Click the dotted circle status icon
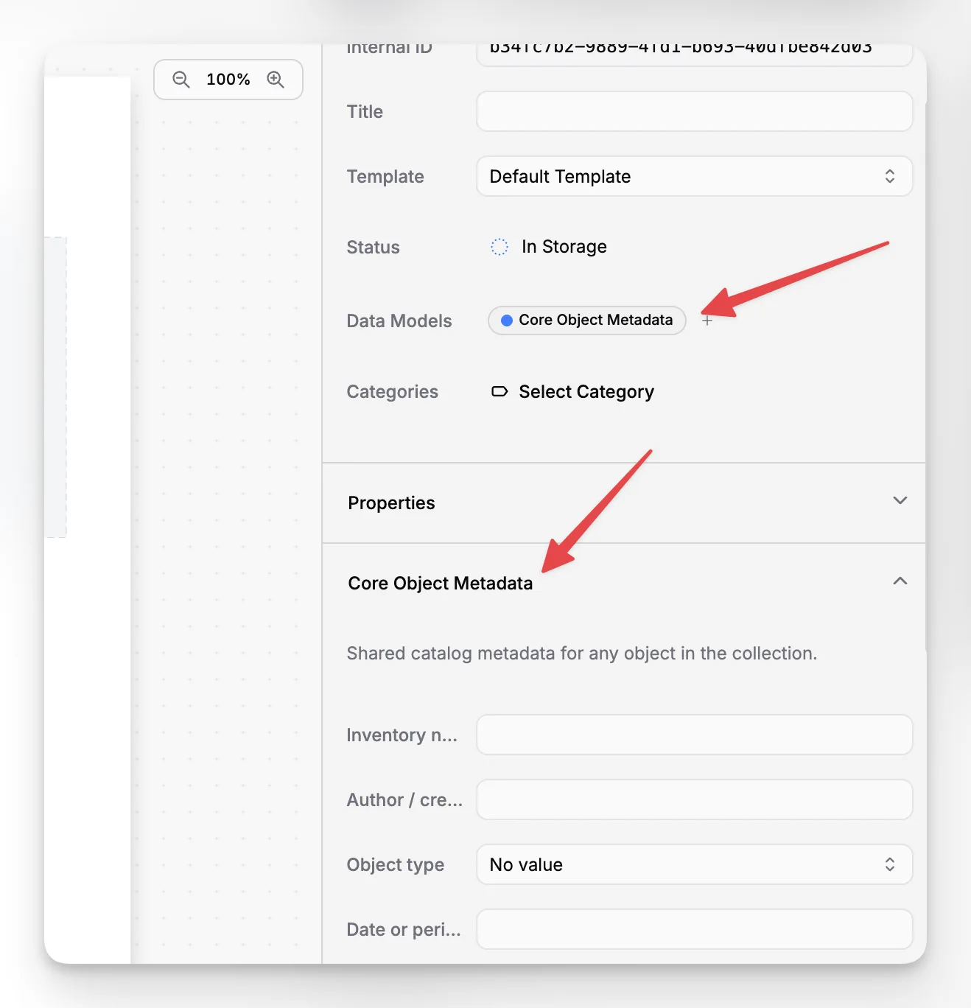This screenshot has height=1008, width=971. tap(499, 247)
